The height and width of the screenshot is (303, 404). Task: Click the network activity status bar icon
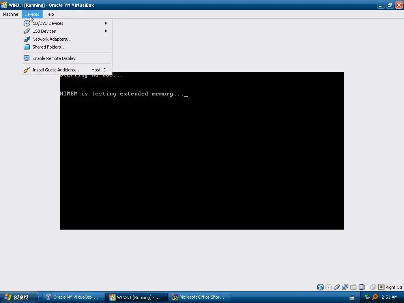click(345, 287)
